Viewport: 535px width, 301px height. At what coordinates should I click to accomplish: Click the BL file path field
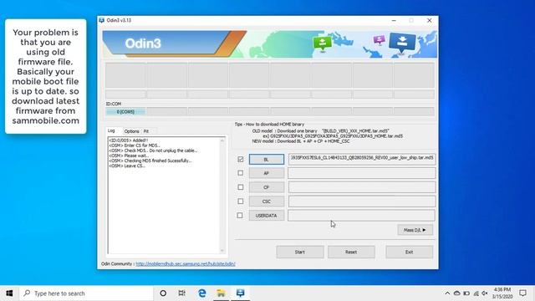pos(362,159)
